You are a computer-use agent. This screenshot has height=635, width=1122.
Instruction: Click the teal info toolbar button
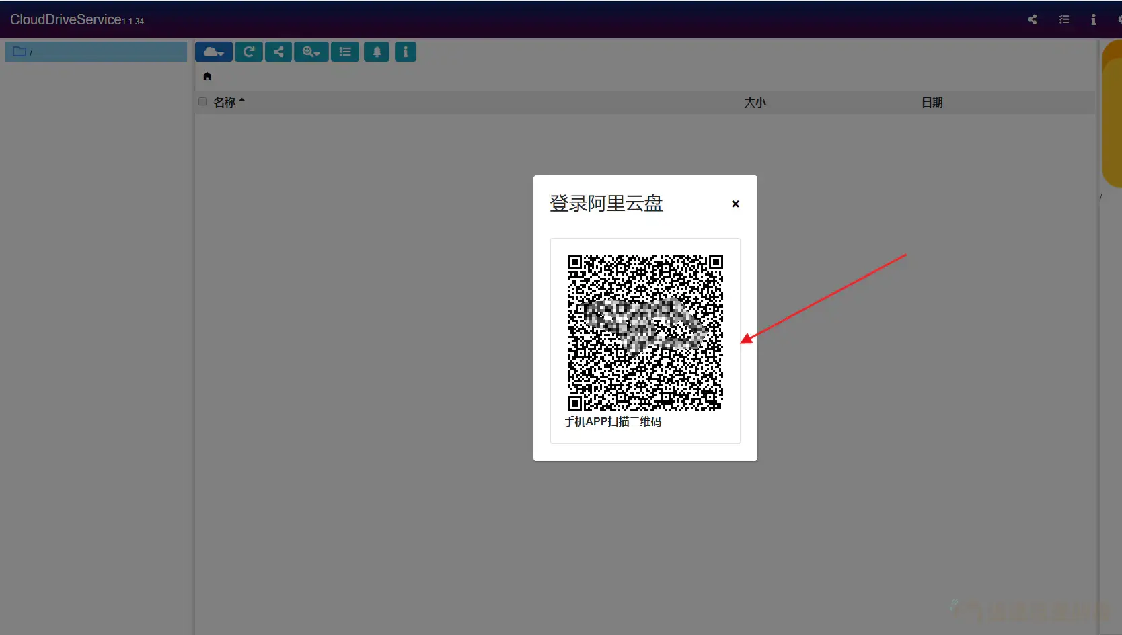coord(405,52)
